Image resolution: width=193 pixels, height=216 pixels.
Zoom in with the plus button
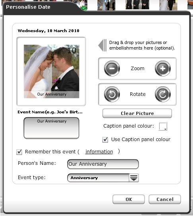[163, 69]
